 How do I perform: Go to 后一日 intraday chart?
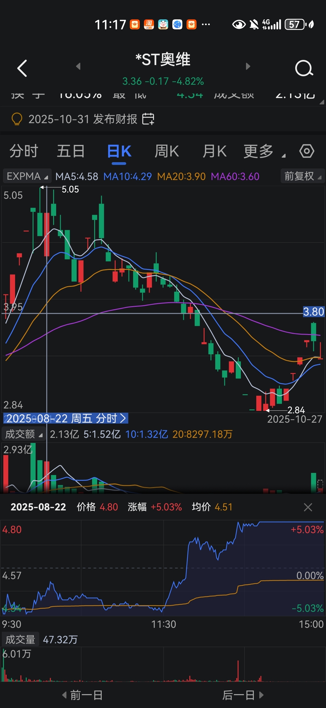243,695
